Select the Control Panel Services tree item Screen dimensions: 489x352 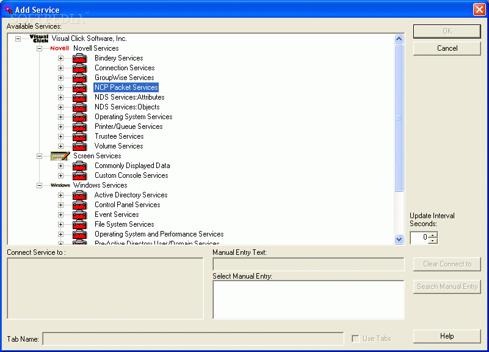click(x=127, y=205)
